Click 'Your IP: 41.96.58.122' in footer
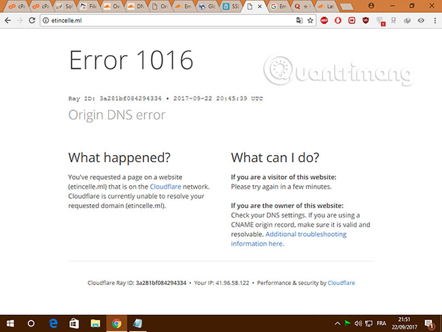This screenshot has width=442, height=332. 222,282
